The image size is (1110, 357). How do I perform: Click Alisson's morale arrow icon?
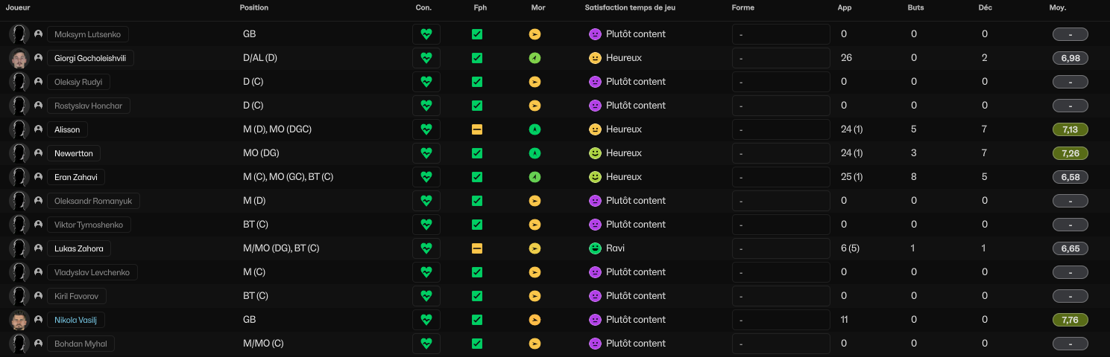[534, 129]
